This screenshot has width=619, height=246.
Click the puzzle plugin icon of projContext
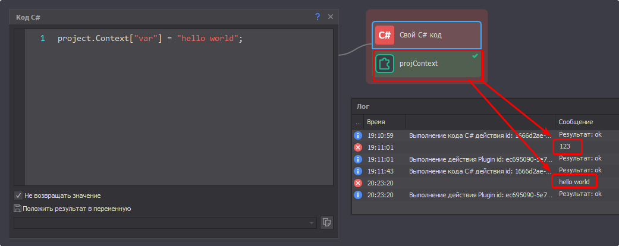click(x=385, y=64)
